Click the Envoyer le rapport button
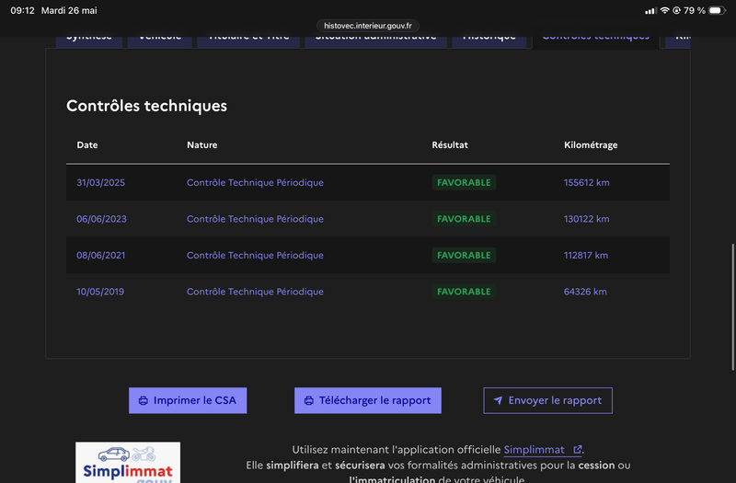 pyautogui.click(x=547, y=400)
